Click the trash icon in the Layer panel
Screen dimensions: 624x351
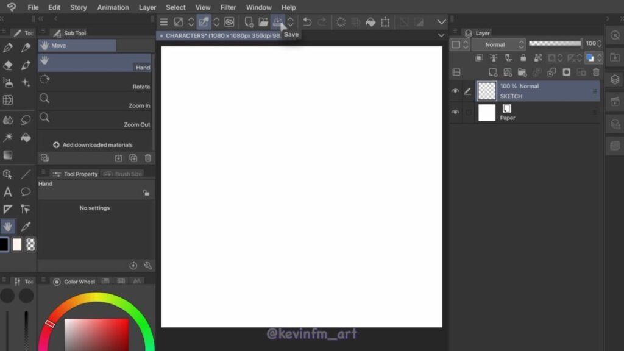(x=596, y=72)
